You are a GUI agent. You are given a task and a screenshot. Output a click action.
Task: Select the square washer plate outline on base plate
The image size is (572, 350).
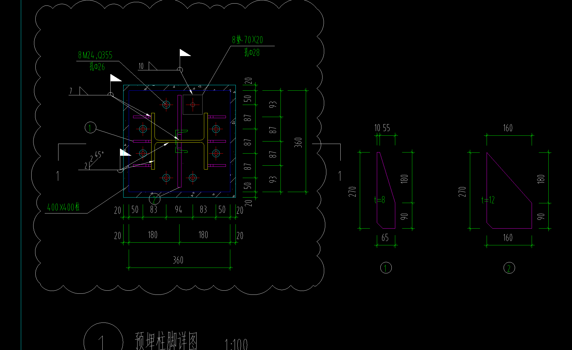click(x=193, y=104)
